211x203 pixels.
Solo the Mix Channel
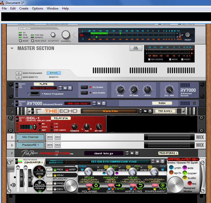point(58,137)
